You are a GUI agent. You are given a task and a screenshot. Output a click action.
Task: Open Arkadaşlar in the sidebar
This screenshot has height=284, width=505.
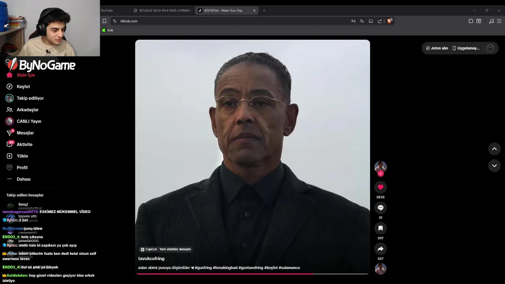click(x=22, y=110)
